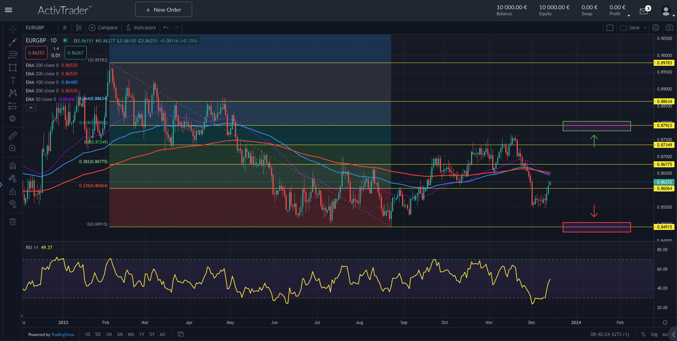Switch to the 1Y timeframe
The width and height of the screenshot is (677, 341).
[141, 334]
